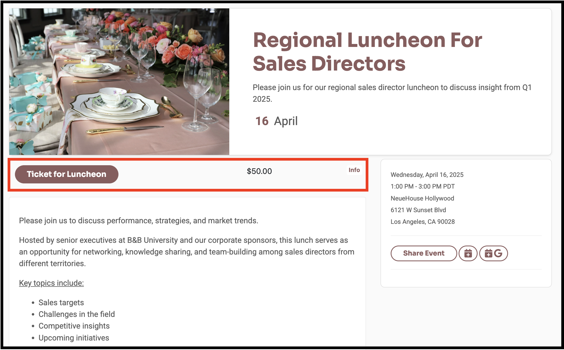The height and width of the screenshot is (350, 564).
Task: Click the 1:00 PM - 3:00 PM PDT time
Action: coord(422,186)
